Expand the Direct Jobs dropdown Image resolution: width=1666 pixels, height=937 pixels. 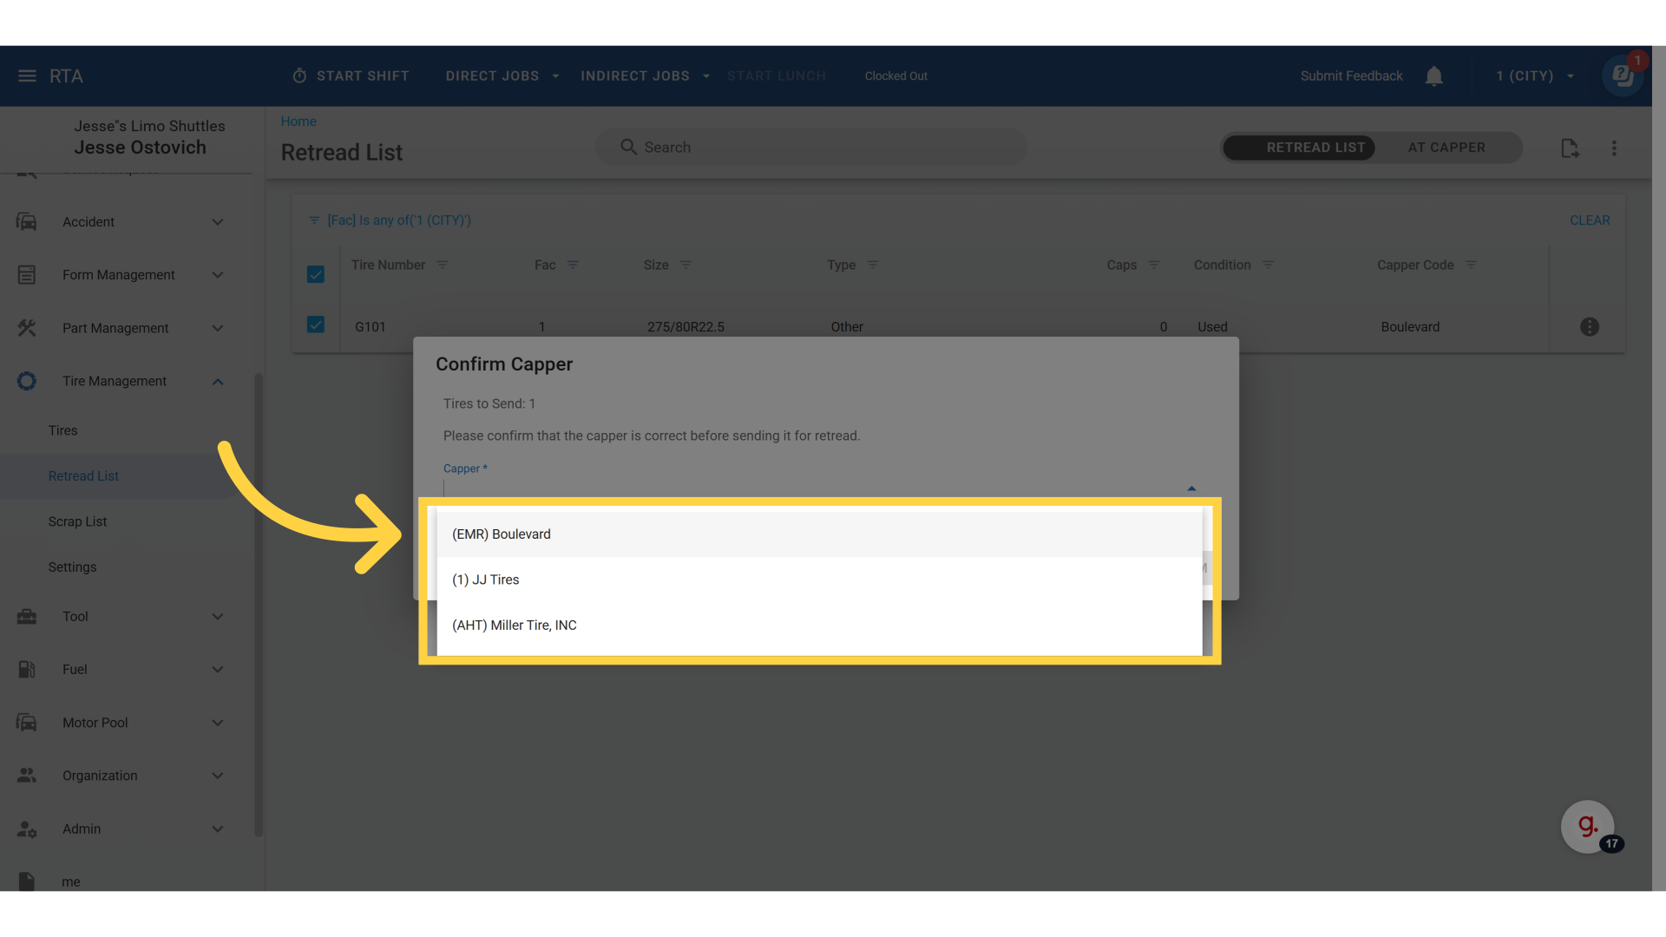[502, 75]
